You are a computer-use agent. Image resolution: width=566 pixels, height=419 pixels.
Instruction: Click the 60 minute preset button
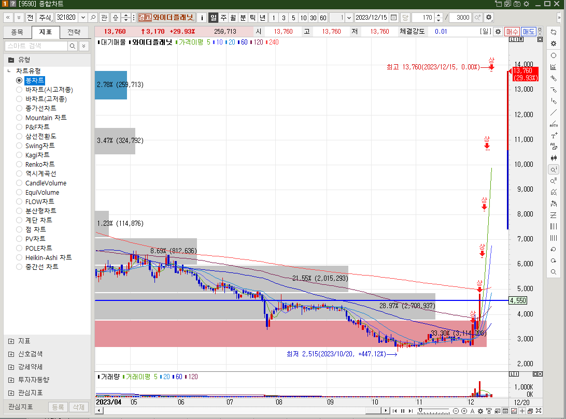pos(323,17)
